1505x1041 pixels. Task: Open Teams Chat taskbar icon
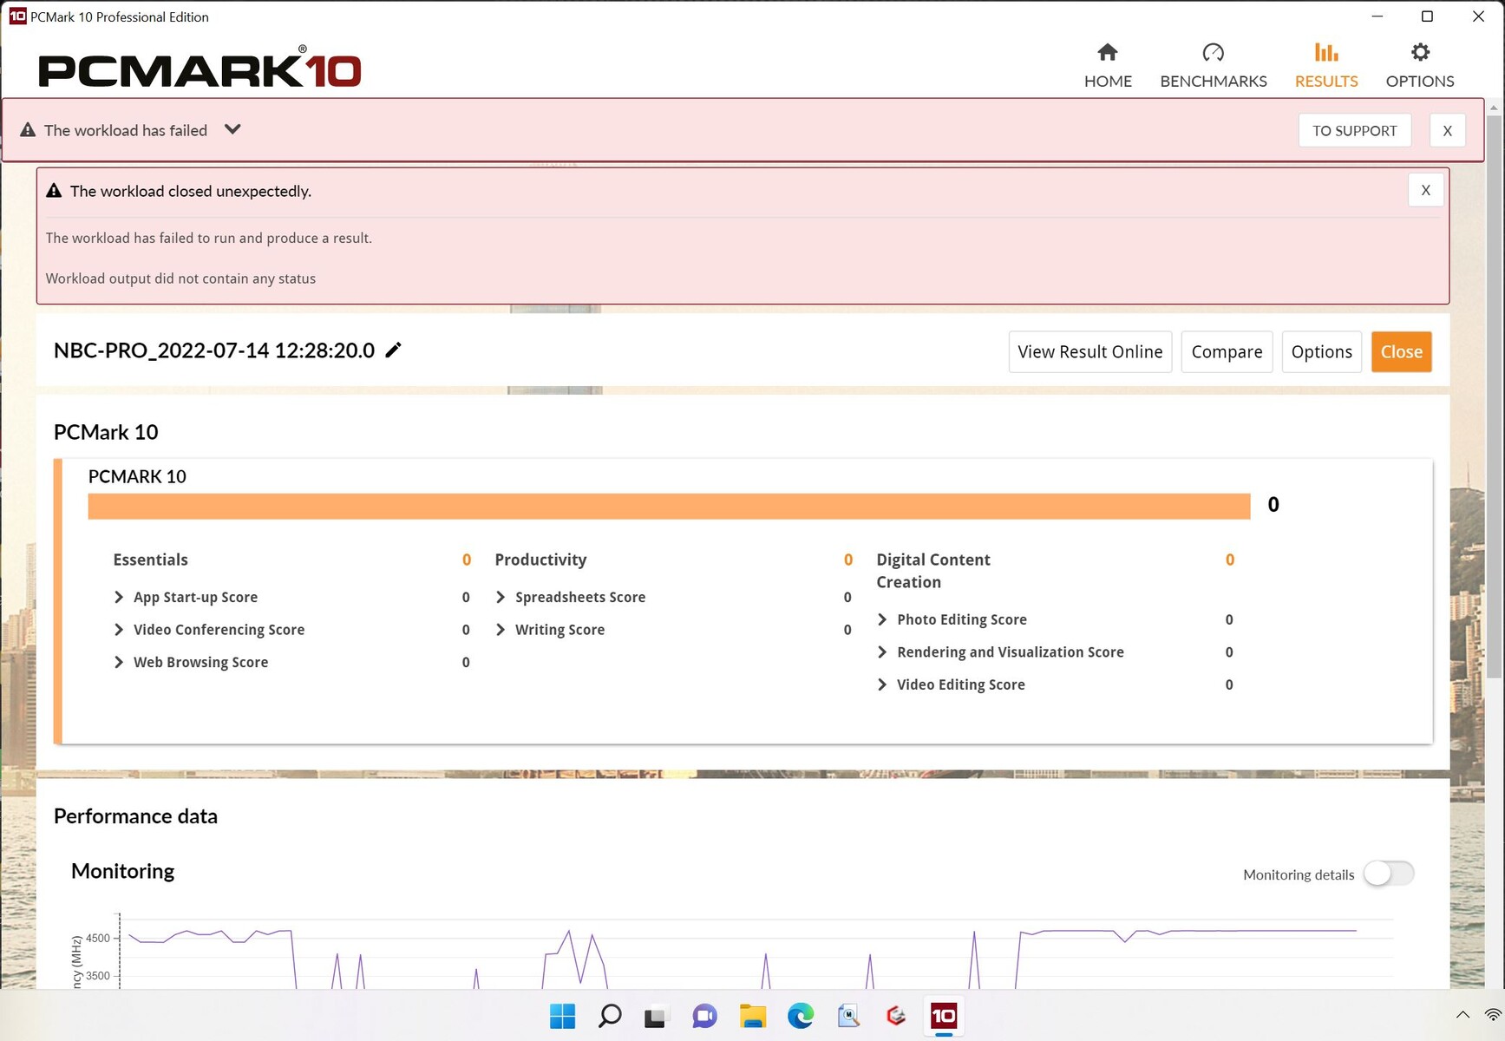[704, 1016]
